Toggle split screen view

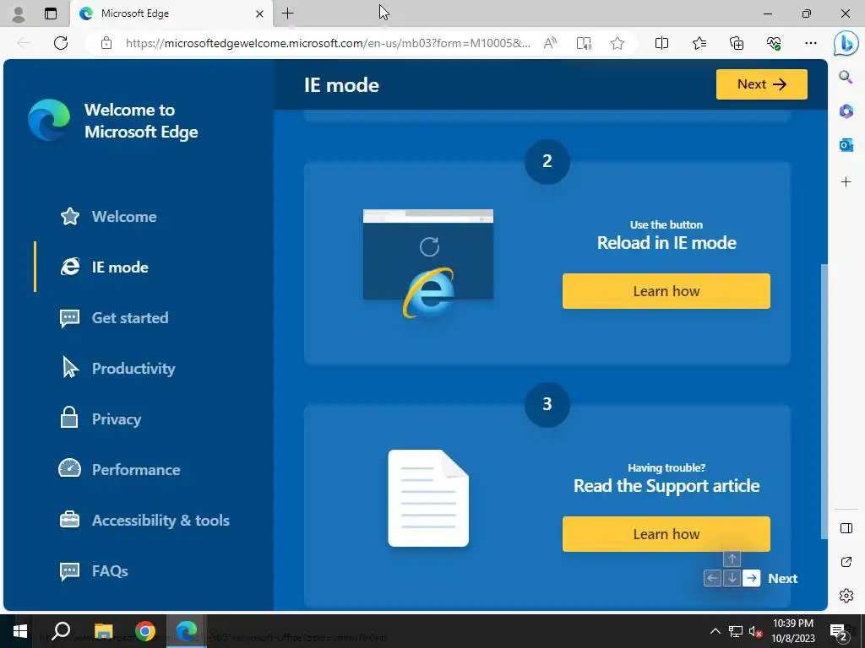661,43
